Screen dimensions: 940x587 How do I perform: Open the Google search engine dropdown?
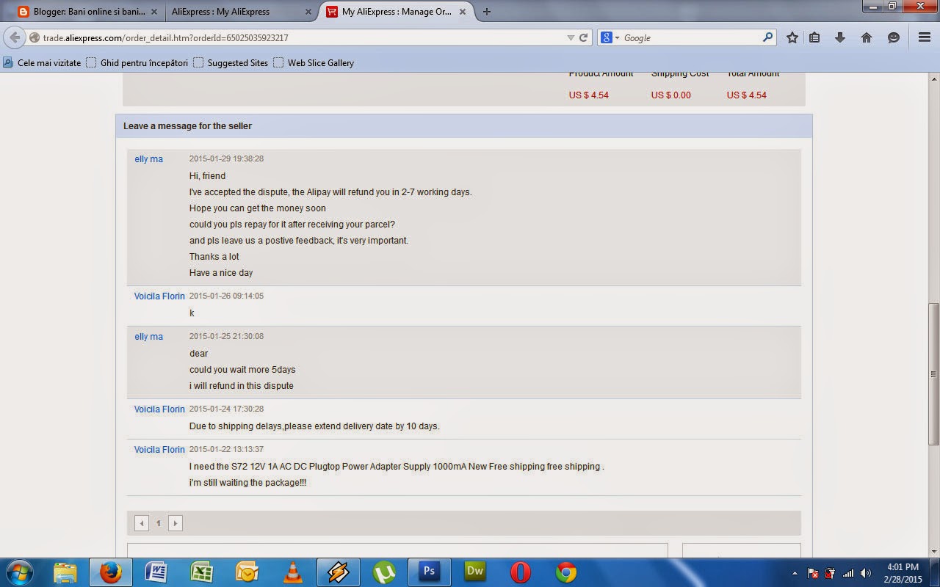tap(610, 37)
